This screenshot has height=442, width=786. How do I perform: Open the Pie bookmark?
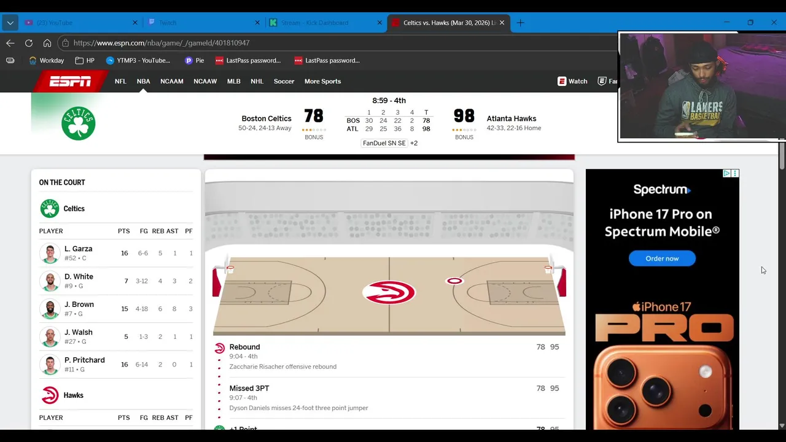click(x=194, y=60)
